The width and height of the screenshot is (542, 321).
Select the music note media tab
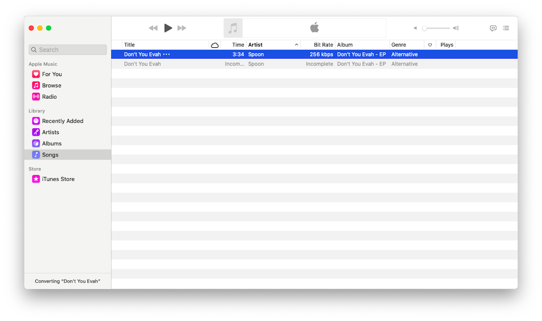(233, 28)
